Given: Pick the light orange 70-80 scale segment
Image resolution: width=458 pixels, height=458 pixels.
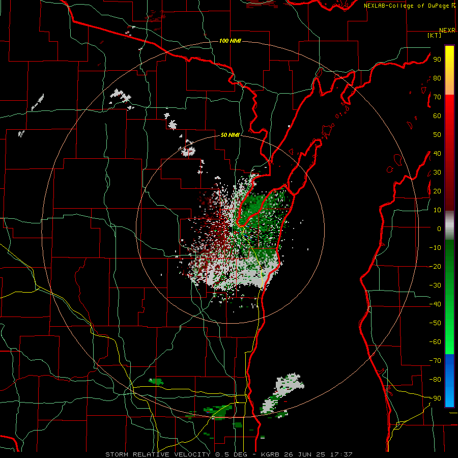Looking at the screenshot, I should pyautogui.click(x=449, y=86).
